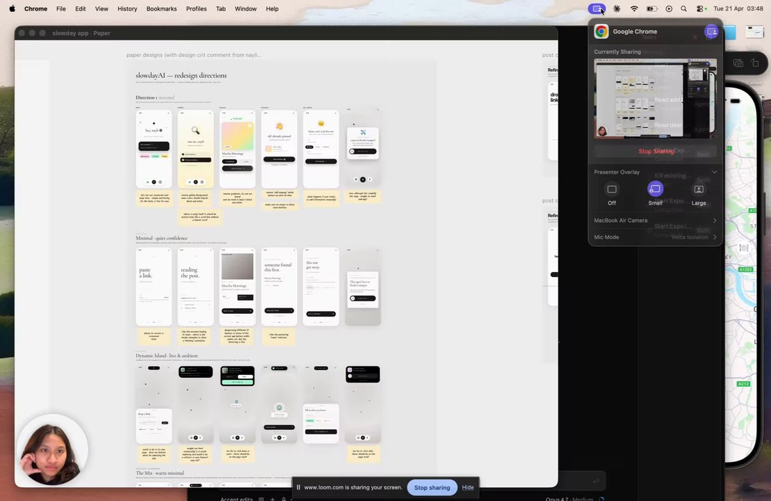Viewport: 771px width, 501px height.
Task: Open the Chrome menu
Action: pyautogui.click(x=36, y=9)
